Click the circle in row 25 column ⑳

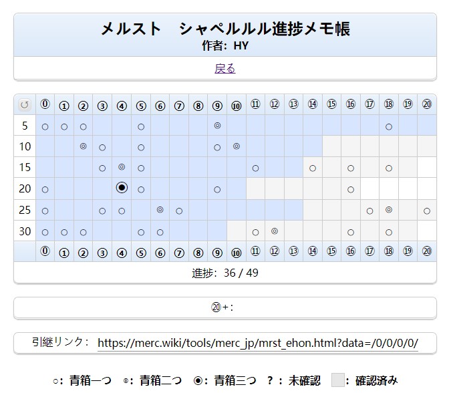pos(427,211)
